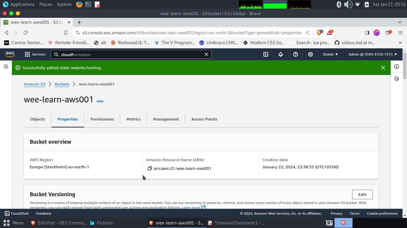Open Brave Shields icon
Image resolution: width=407 pixels, height=228 pixels.
pos(319,32)
